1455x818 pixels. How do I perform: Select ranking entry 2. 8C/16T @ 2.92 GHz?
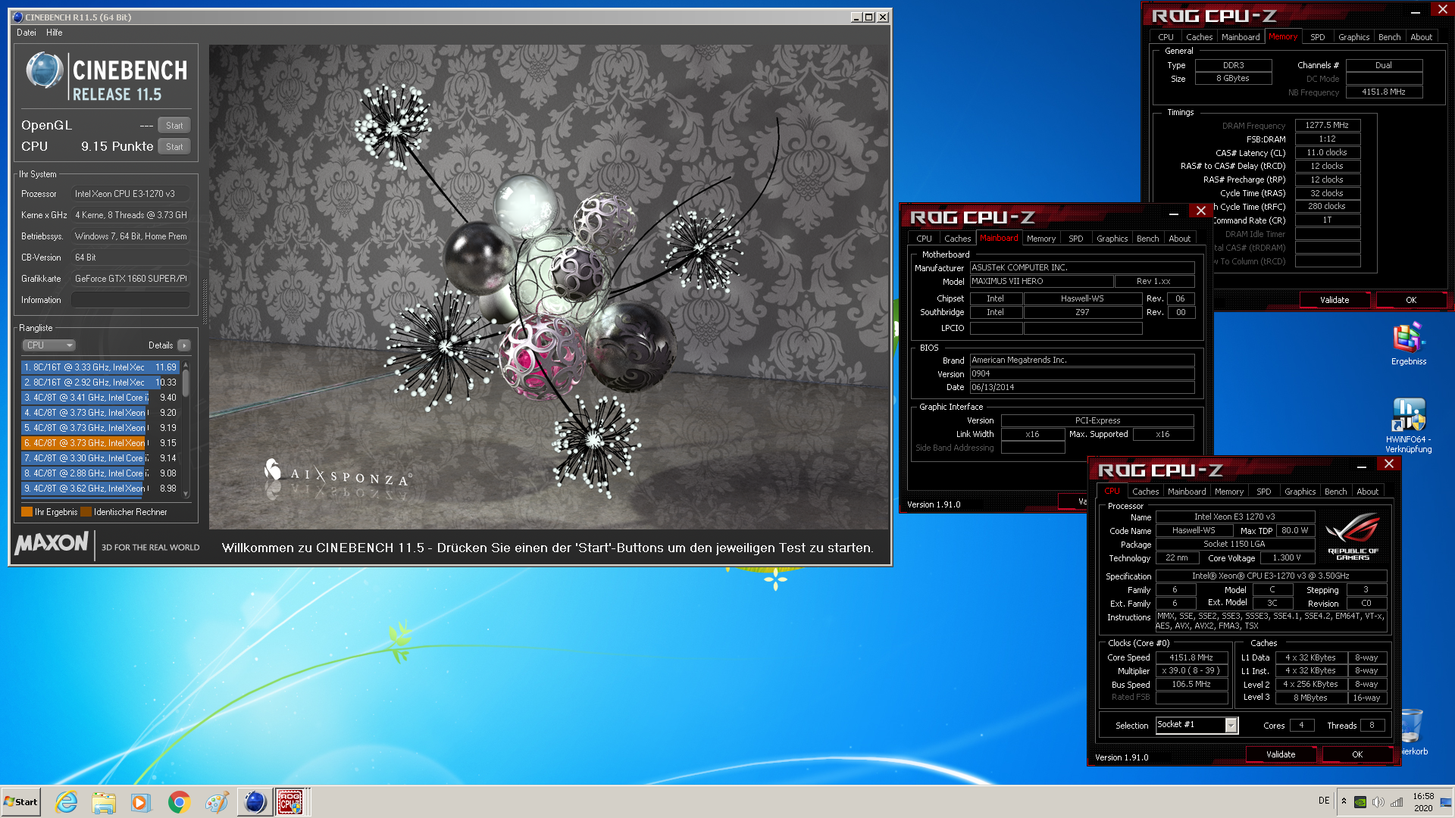[x=100, y=382]
